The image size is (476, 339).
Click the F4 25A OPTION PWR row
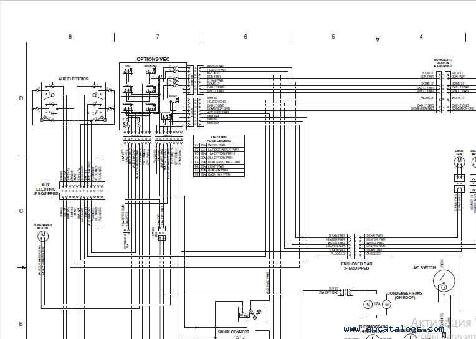point(219,158)
